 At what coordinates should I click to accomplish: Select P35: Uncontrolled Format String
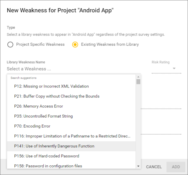(43, 116)
